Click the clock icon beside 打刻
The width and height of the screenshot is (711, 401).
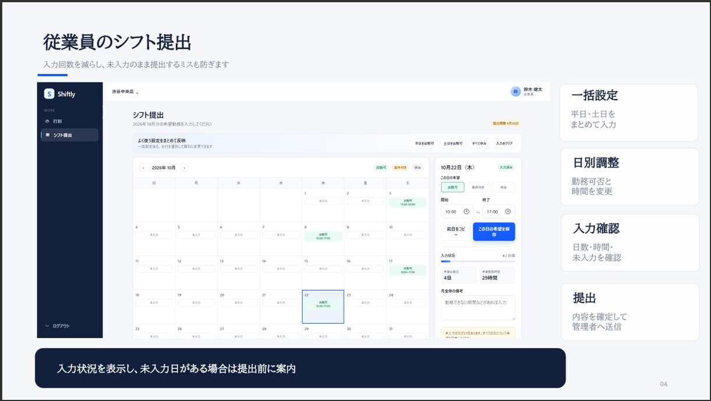coord(47,121)
